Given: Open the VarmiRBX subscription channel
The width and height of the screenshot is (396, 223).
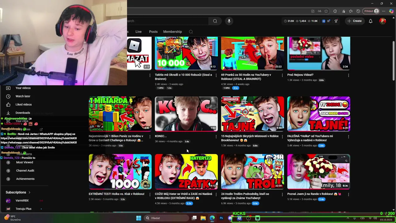Looking at the screenshot, I should point(22,201).
